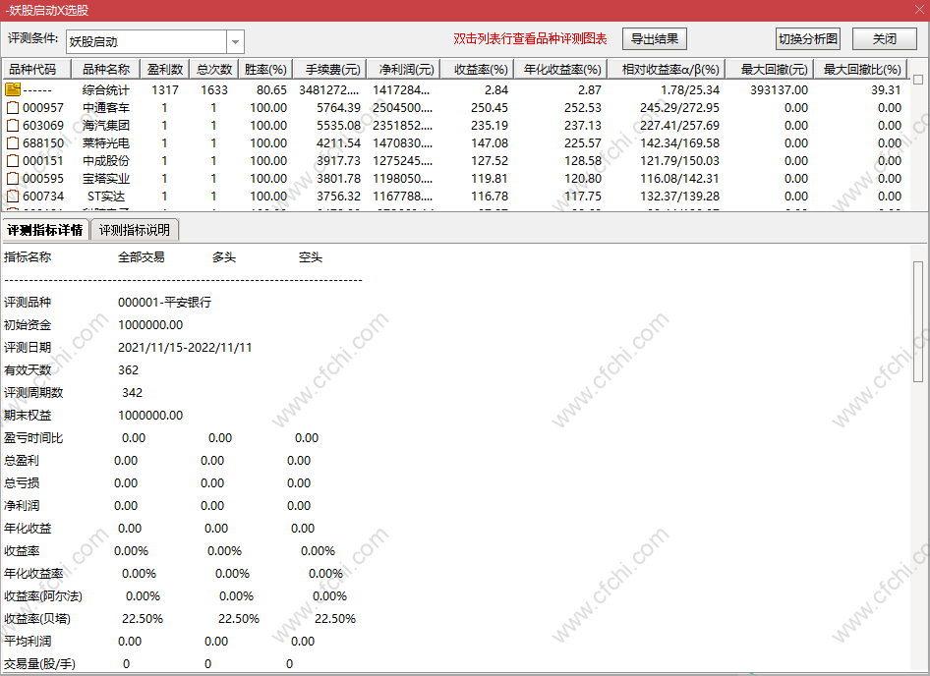Image resolution: width=930 pixels, height=676 pixels.
Task: Click the 362 有效天数 value
Action: [128, 370]
